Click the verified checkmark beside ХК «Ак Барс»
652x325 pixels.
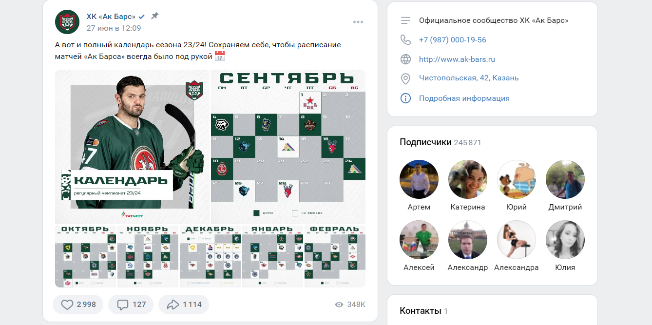pyautogui.click(x=142, y=17)
